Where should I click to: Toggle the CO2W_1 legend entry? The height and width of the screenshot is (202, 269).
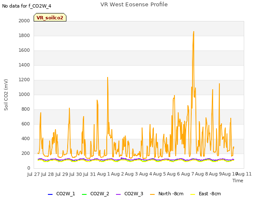coord(61,194)
